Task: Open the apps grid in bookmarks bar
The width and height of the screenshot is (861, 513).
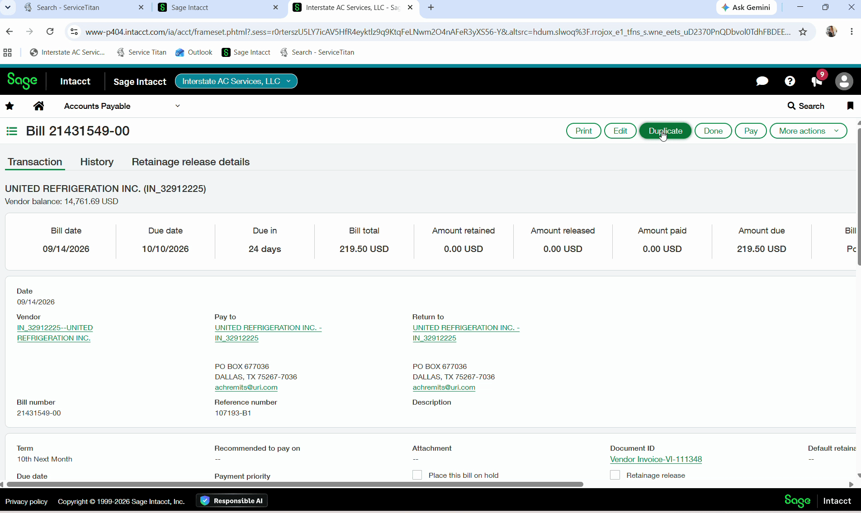Action: 7,52
